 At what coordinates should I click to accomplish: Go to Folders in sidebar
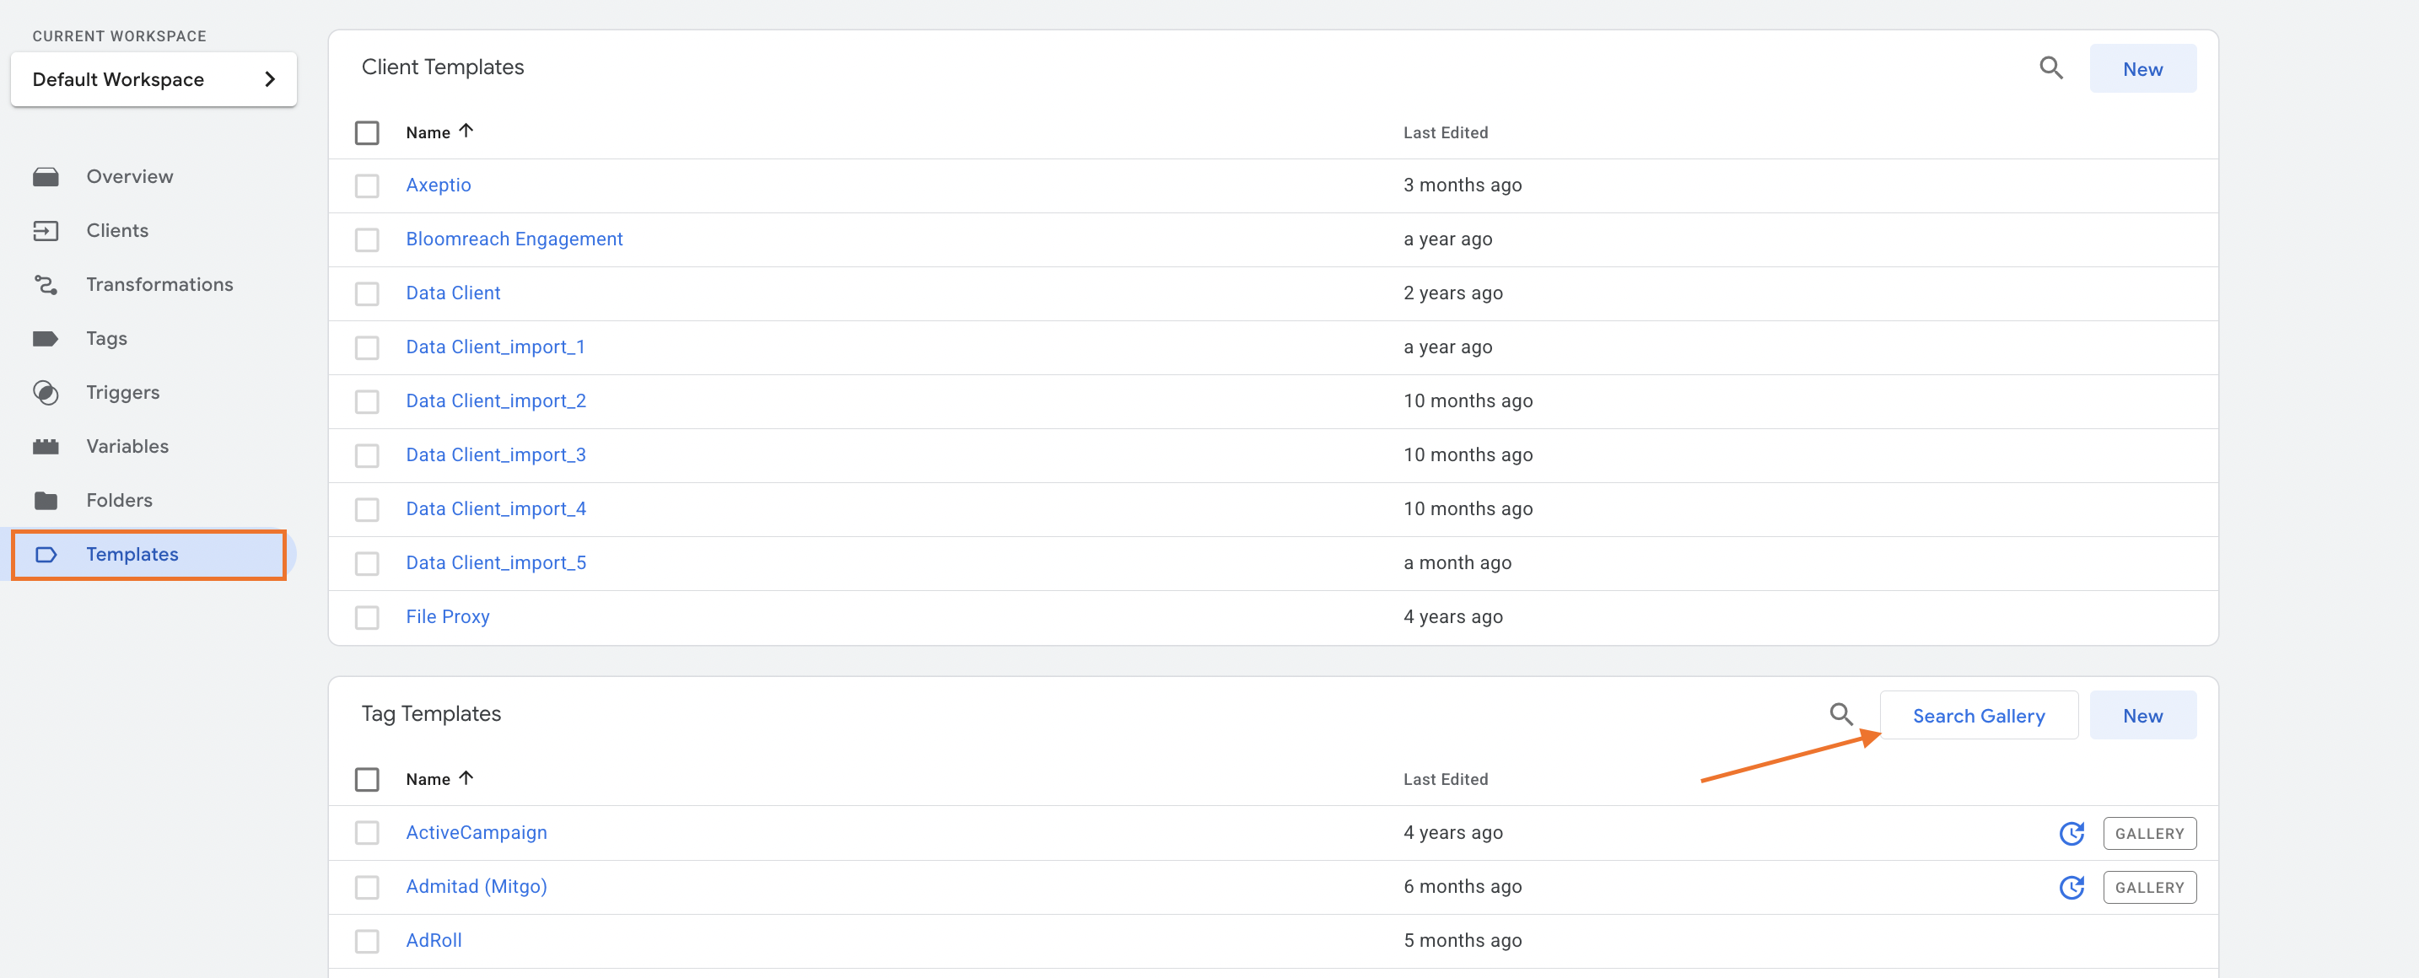click(119, 500)
